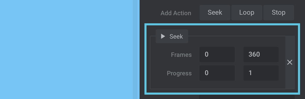Remove the Seek action using the X icon
Screen dimensions: 305x99
click(290, 62)
